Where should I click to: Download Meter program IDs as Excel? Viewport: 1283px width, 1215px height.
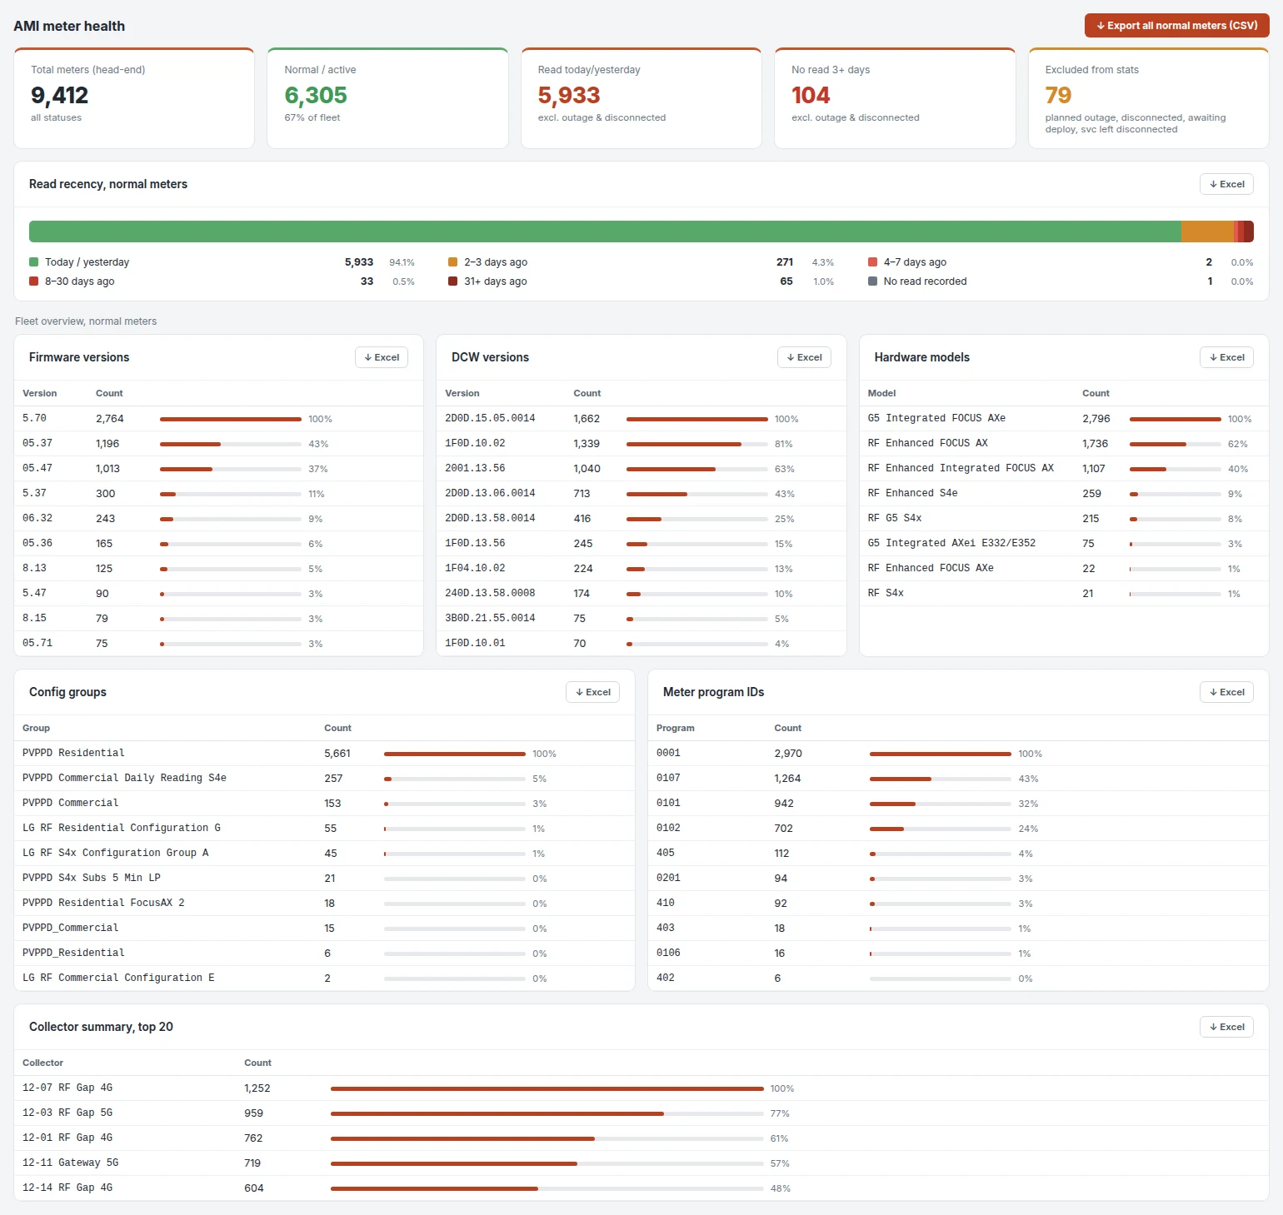[x=1226, y=692]
